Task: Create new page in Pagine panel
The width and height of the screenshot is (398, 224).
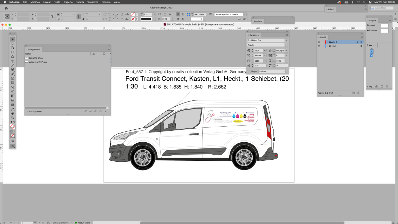Action: tap(382, 86)
